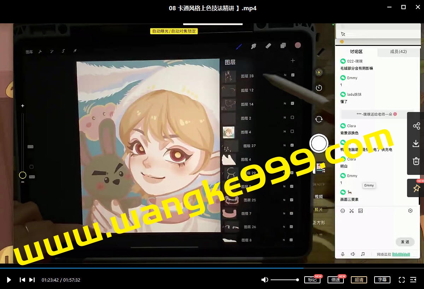Toggle the visibility checkbox of 图层 25
This screenshot has height=289, width=424.
(x=292, y=200)
